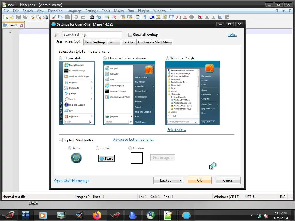Image resolution: width=295 pixels, height=221 pixels.
Task: Click the Stop Recording macro icon
Action: click(207, 17)
